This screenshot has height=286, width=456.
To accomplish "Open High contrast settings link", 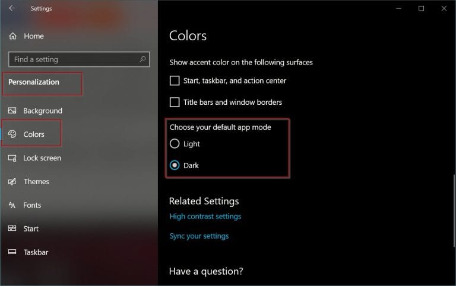I will click(205, 216).
